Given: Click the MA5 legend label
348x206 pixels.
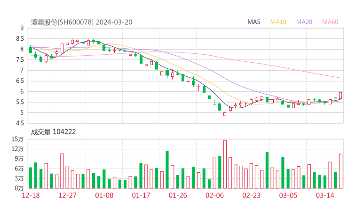Looking at the screenshot, I should [253, 22].
